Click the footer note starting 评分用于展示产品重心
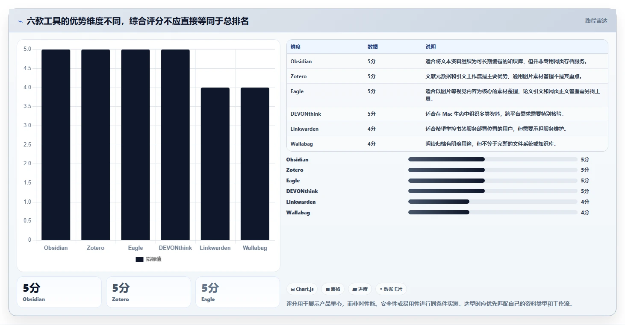625x325 pixels. coord(429,304)
